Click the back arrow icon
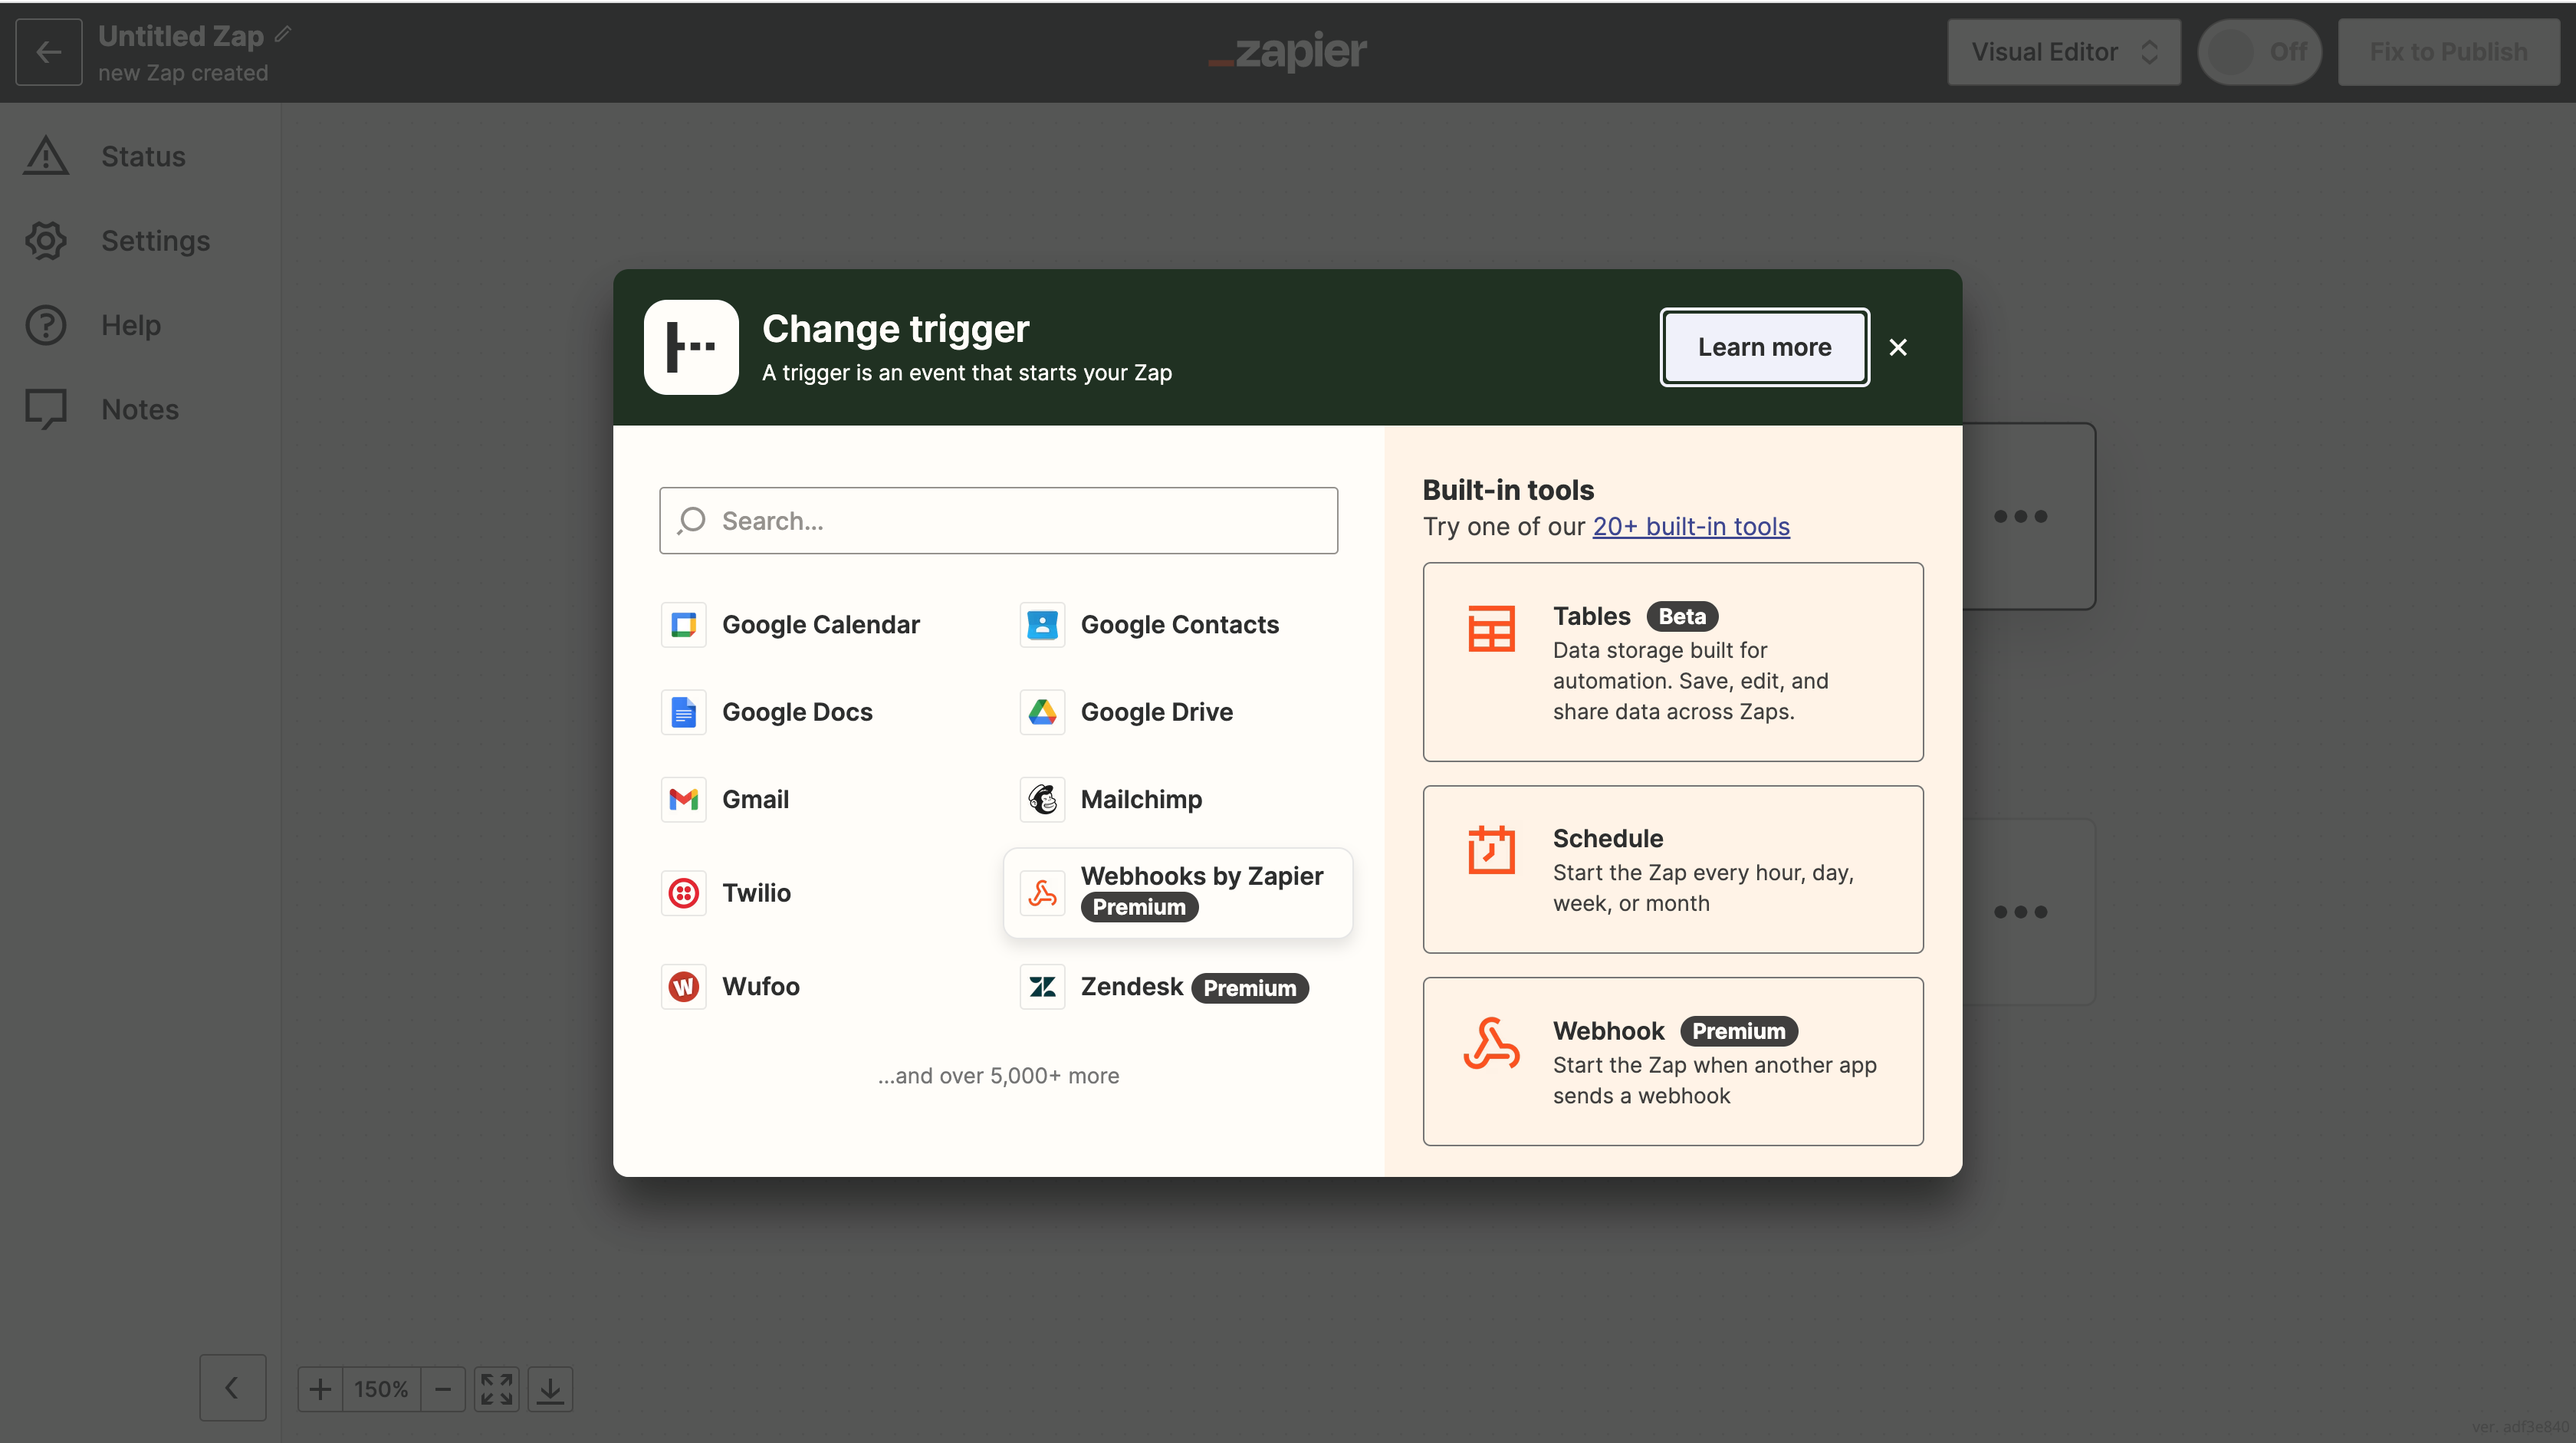The height and width of the screenshot is (1443, 2576). 49,52
